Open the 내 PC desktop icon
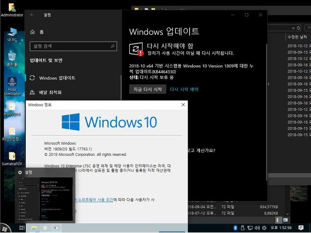 click(12, 35)
